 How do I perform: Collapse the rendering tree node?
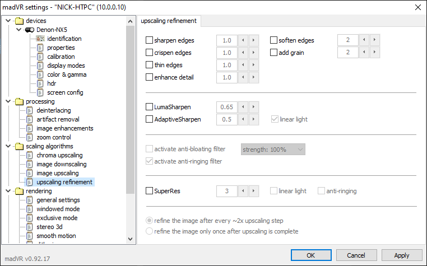[x=7, y=191]
